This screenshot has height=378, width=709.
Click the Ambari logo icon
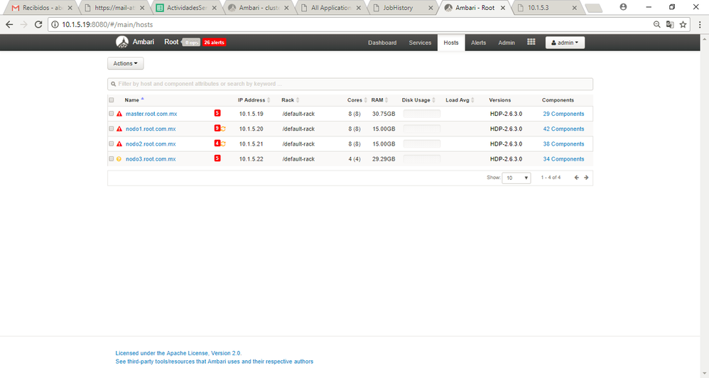click(x=122, y=42)
